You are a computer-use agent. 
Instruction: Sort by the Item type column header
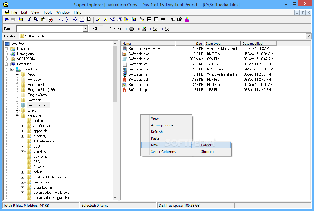(222, 44)
